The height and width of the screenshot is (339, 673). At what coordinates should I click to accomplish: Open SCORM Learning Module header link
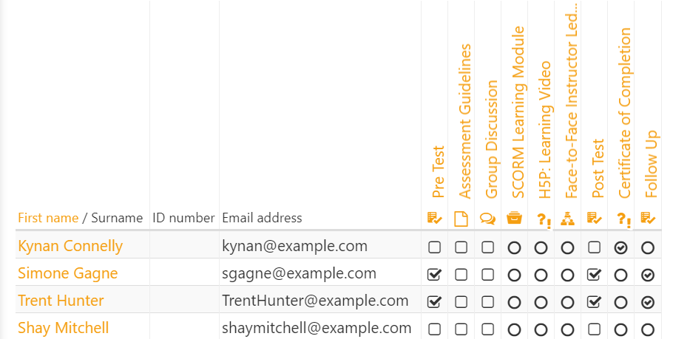click(x=518, y=112)
